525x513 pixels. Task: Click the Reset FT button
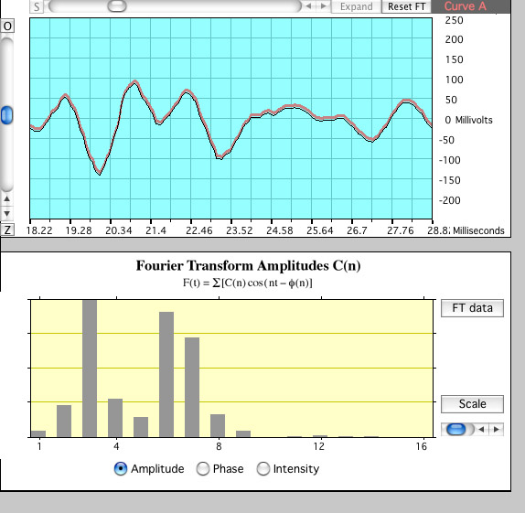tap(406, 6)
